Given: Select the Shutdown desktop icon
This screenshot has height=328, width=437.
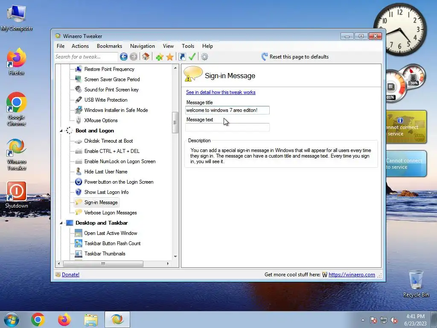Looking at the screenshot, I should (x=17, y=195).
